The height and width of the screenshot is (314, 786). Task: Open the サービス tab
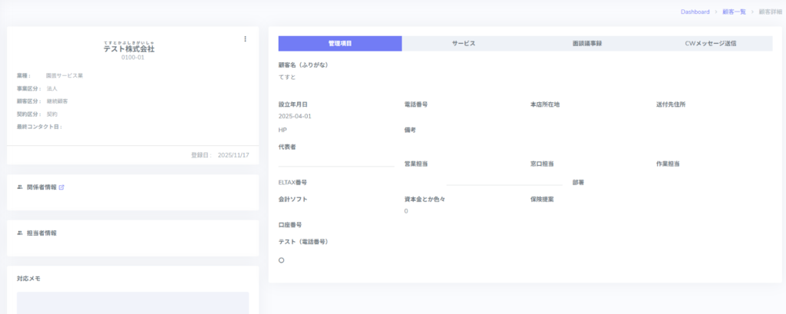point(463,44)
